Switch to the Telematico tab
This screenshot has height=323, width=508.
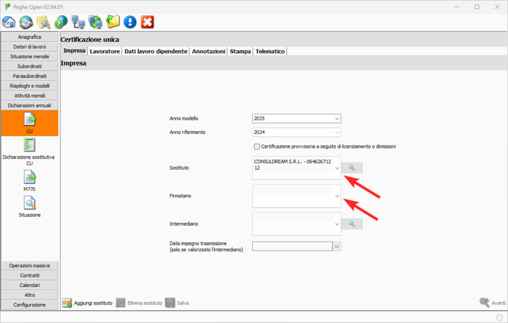[x=270, y=51]
